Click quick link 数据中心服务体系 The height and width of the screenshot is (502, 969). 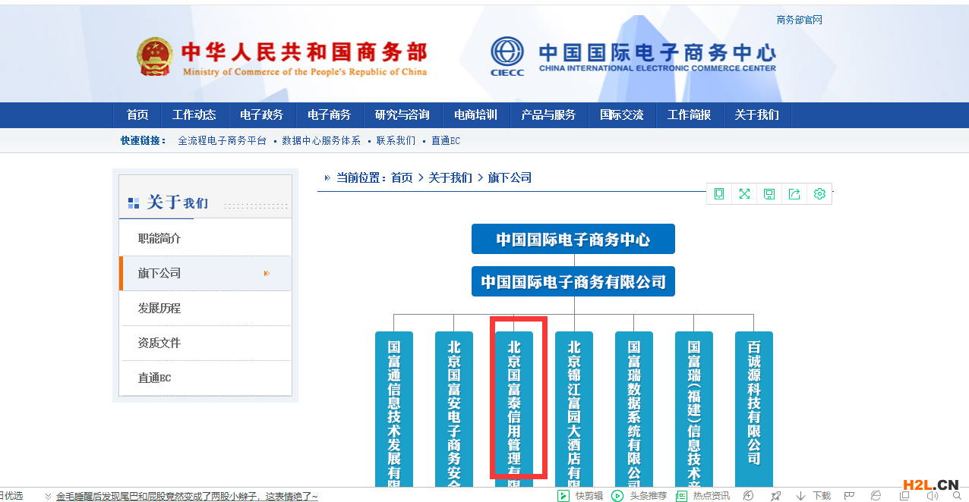[x=321, y=140]
